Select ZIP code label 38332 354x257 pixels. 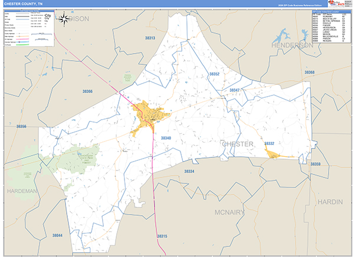point(269,143)
